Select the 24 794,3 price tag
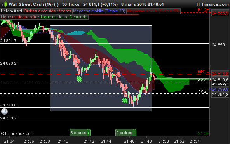The width and height of the screenshot is (230, 144). pyautogui.click(x=220, y=95)
